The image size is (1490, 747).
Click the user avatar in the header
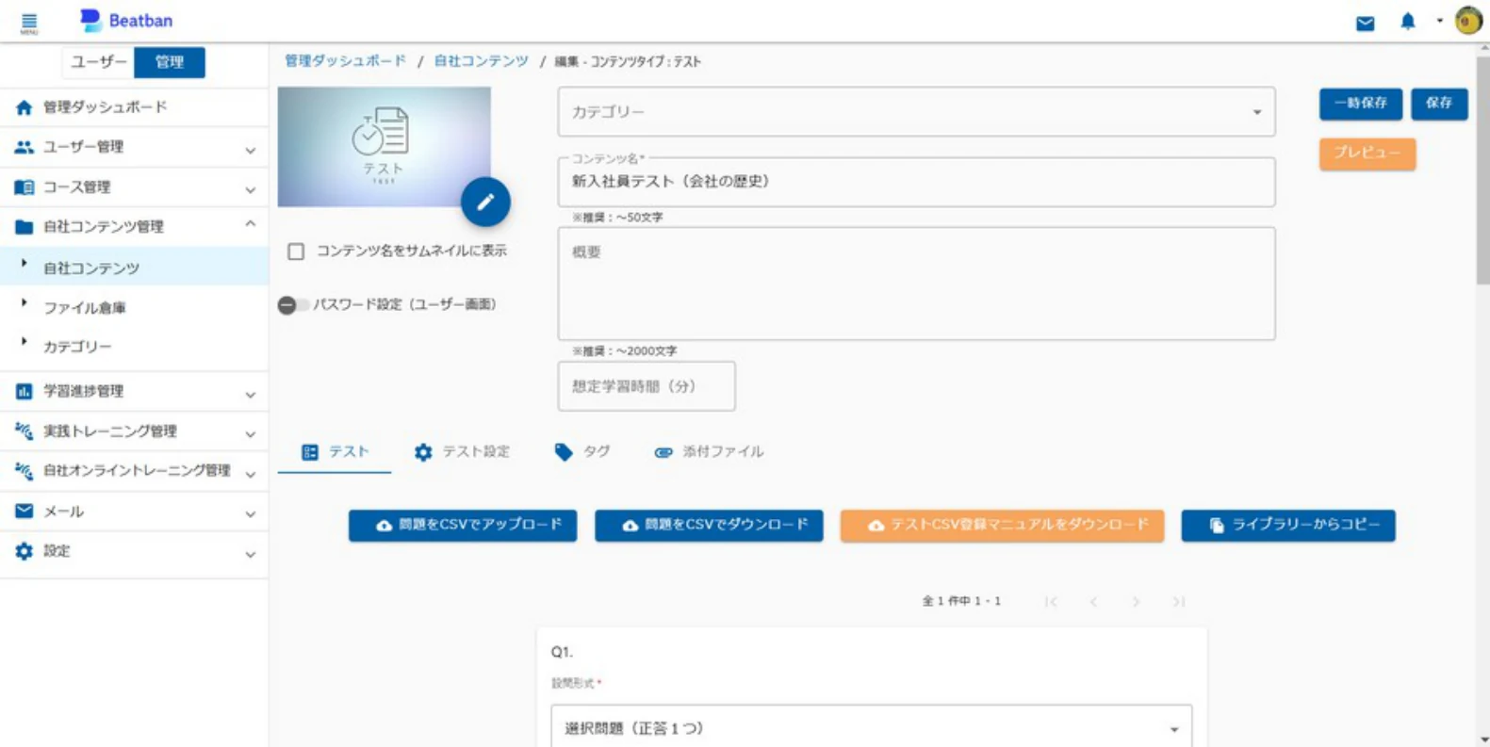[1468, 21]
